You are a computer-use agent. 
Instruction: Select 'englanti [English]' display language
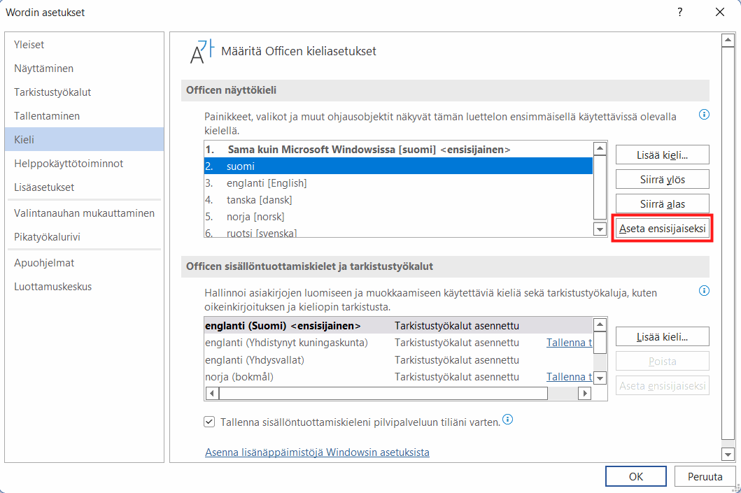point(398,183)
